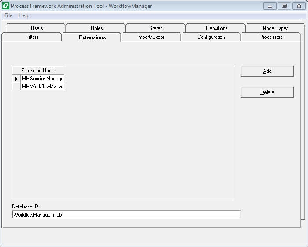Select the MMWorkflowManager extension cell
Viewport: 308px width, 247px height.
pyautogui.click(x=42, y=86)
